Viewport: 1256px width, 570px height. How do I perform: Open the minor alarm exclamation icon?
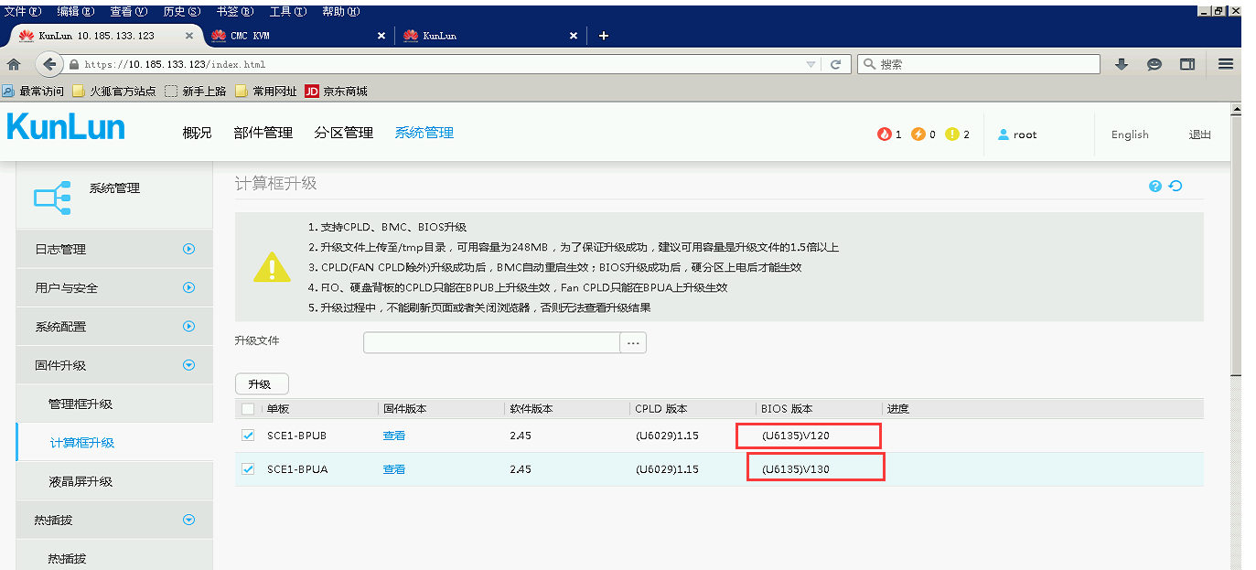[x=952, y=134]
